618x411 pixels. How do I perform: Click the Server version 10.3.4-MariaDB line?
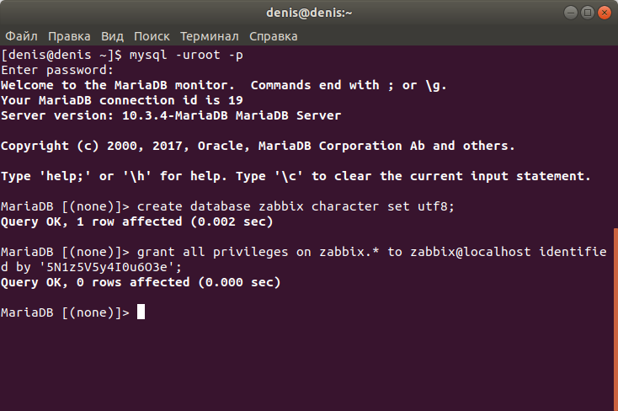tap(171, 115)
